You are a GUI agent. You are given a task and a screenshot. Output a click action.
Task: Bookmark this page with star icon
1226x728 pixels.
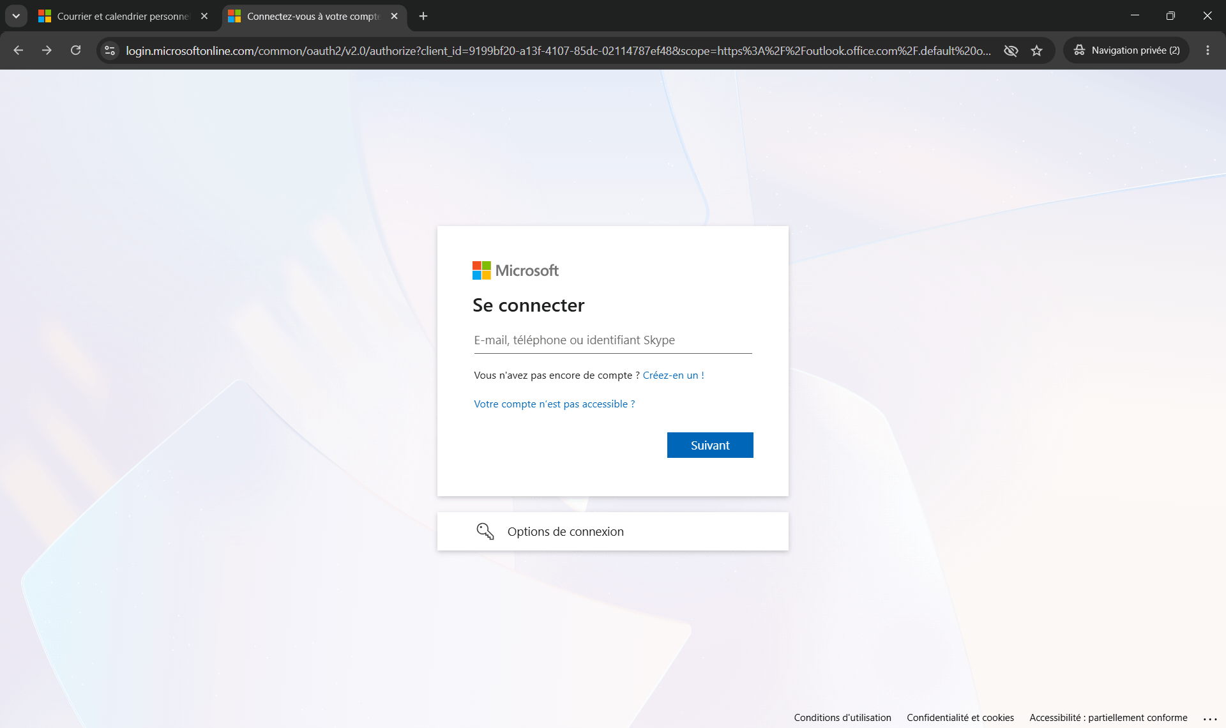click(1036, 50)
